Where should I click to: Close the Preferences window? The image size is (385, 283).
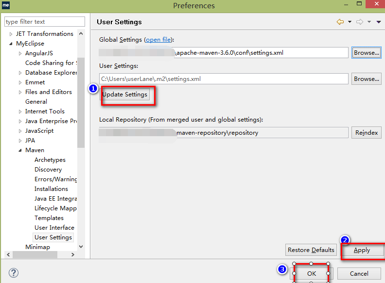pyautogui.click(x=376, y=4)
